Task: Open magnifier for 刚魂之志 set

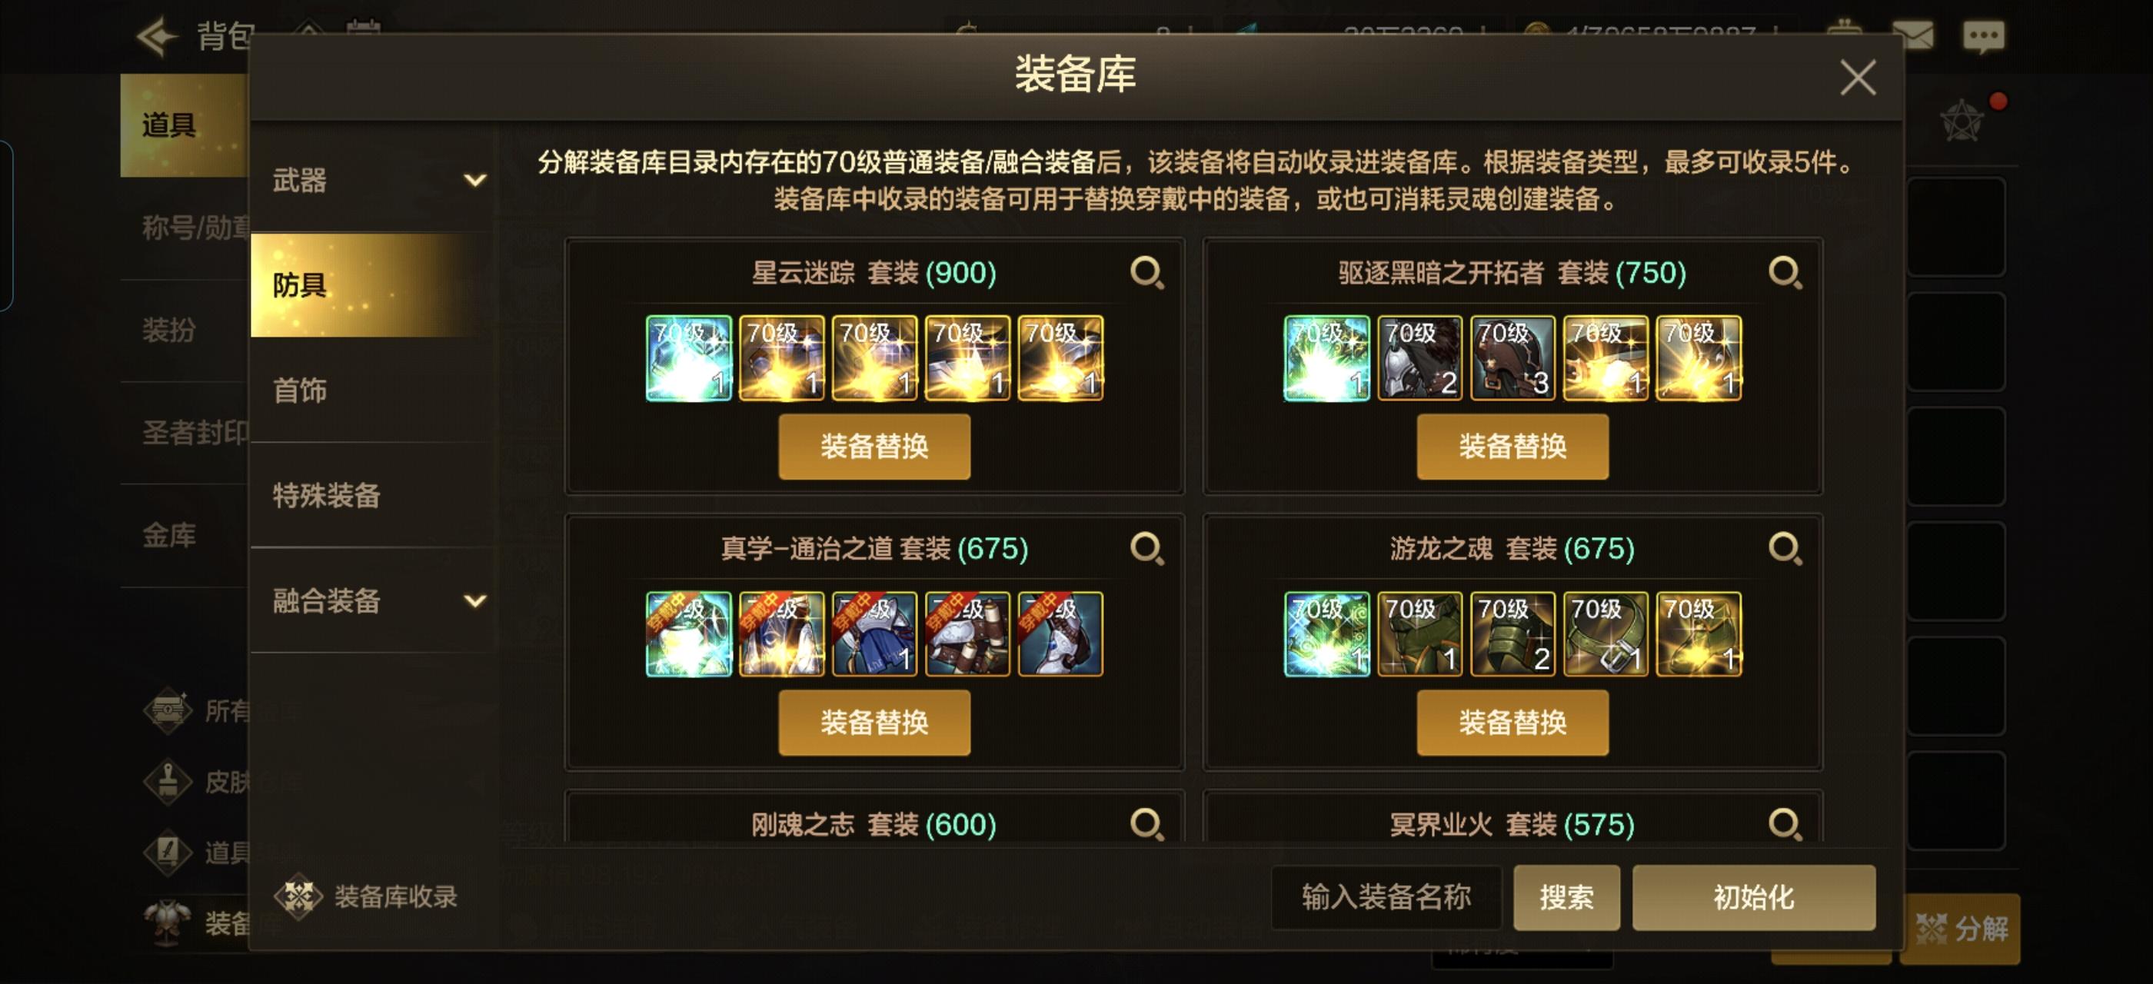Action: tap(1146, 824)
